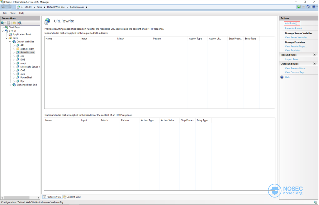Open the File menu
The width and height of the screenshot is (319, 205).
click(5, 13)
